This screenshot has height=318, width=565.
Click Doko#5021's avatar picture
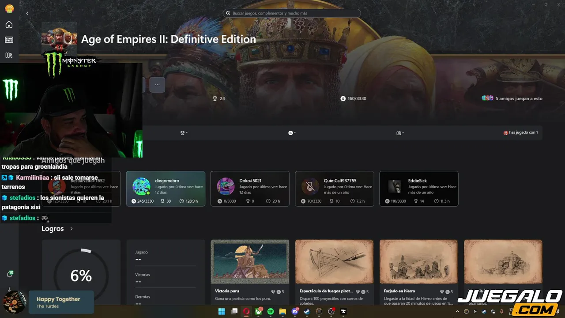pos(226,186)
